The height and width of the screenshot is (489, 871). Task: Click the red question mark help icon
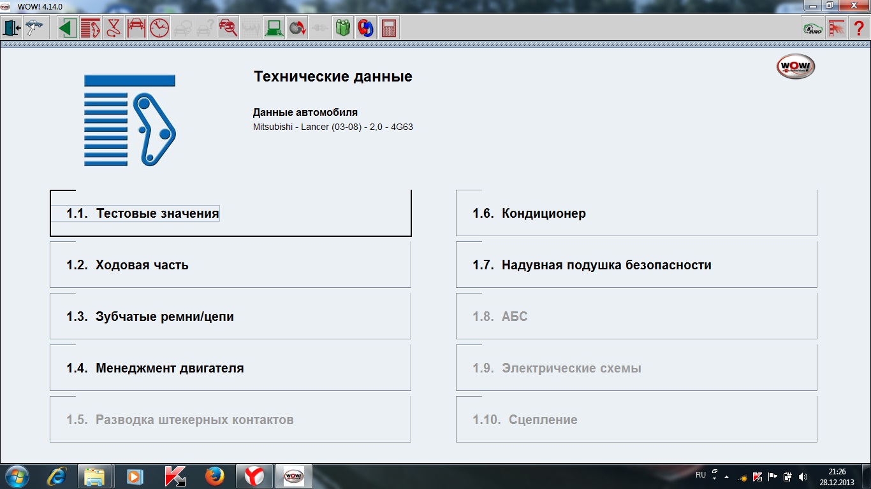(x=858, y=29)
